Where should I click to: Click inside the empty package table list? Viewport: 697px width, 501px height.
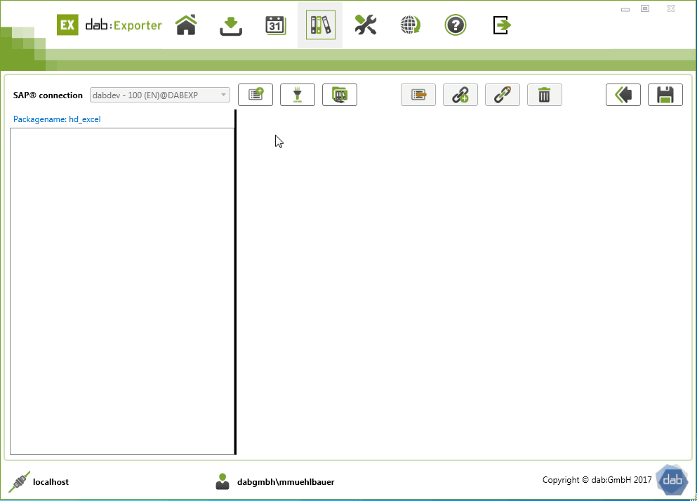(122, 291)
